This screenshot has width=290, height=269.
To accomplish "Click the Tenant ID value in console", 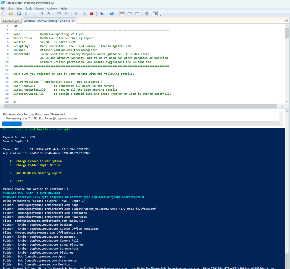I will pyautogui.click(x=60, y=149).
